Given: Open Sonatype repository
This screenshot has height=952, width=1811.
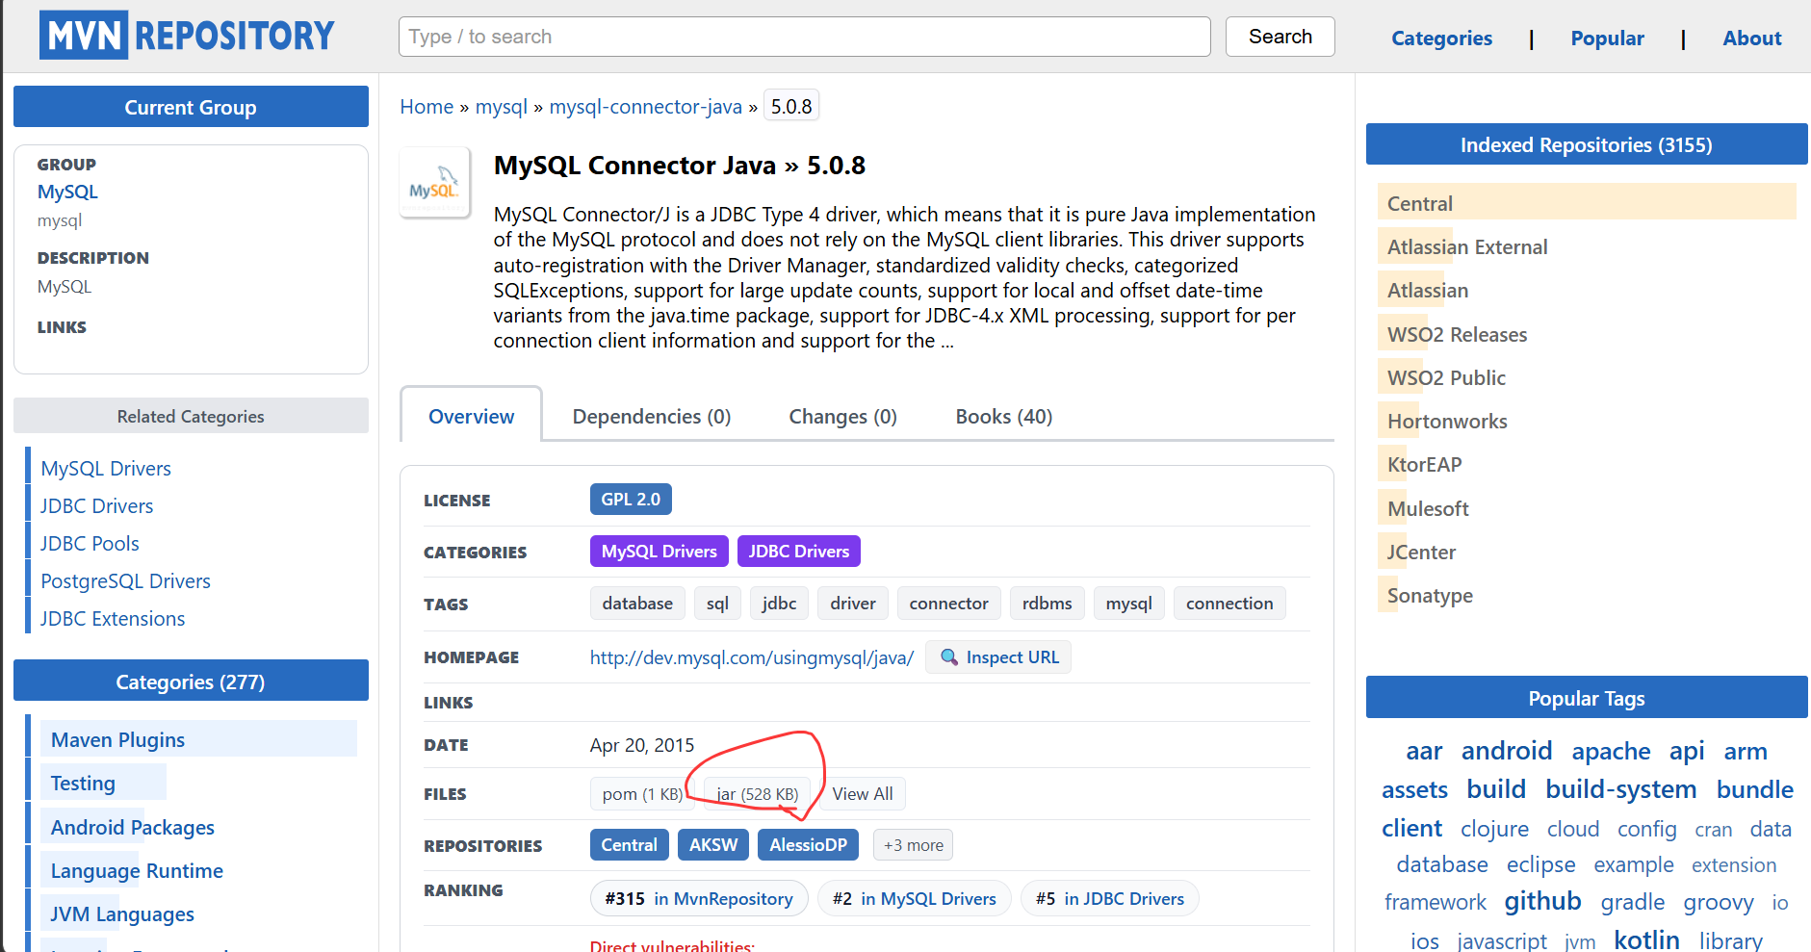Looking at the screenshot, I should (1430, 596).
